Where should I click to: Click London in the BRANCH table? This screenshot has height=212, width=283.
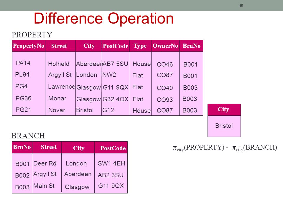[x=76, y=163]
